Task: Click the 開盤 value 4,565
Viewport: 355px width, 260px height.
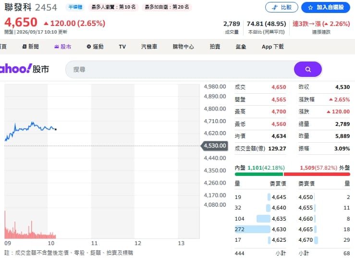Action: tap(279, 99)
